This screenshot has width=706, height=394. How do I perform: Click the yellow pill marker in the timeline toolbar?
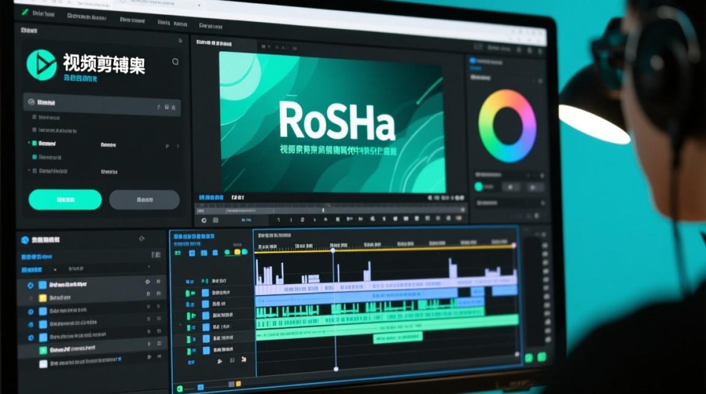coord(237,252)
